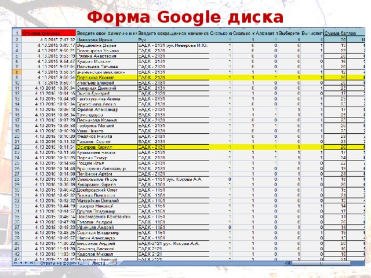Viewport: 371px width, 278px height.
Task: Click cell 'Печёнкин Артём'
Action: tap(107, 174)
